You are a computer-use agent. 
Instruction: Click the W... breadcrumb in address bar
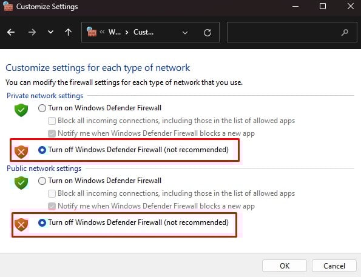(x=115, y=32)
